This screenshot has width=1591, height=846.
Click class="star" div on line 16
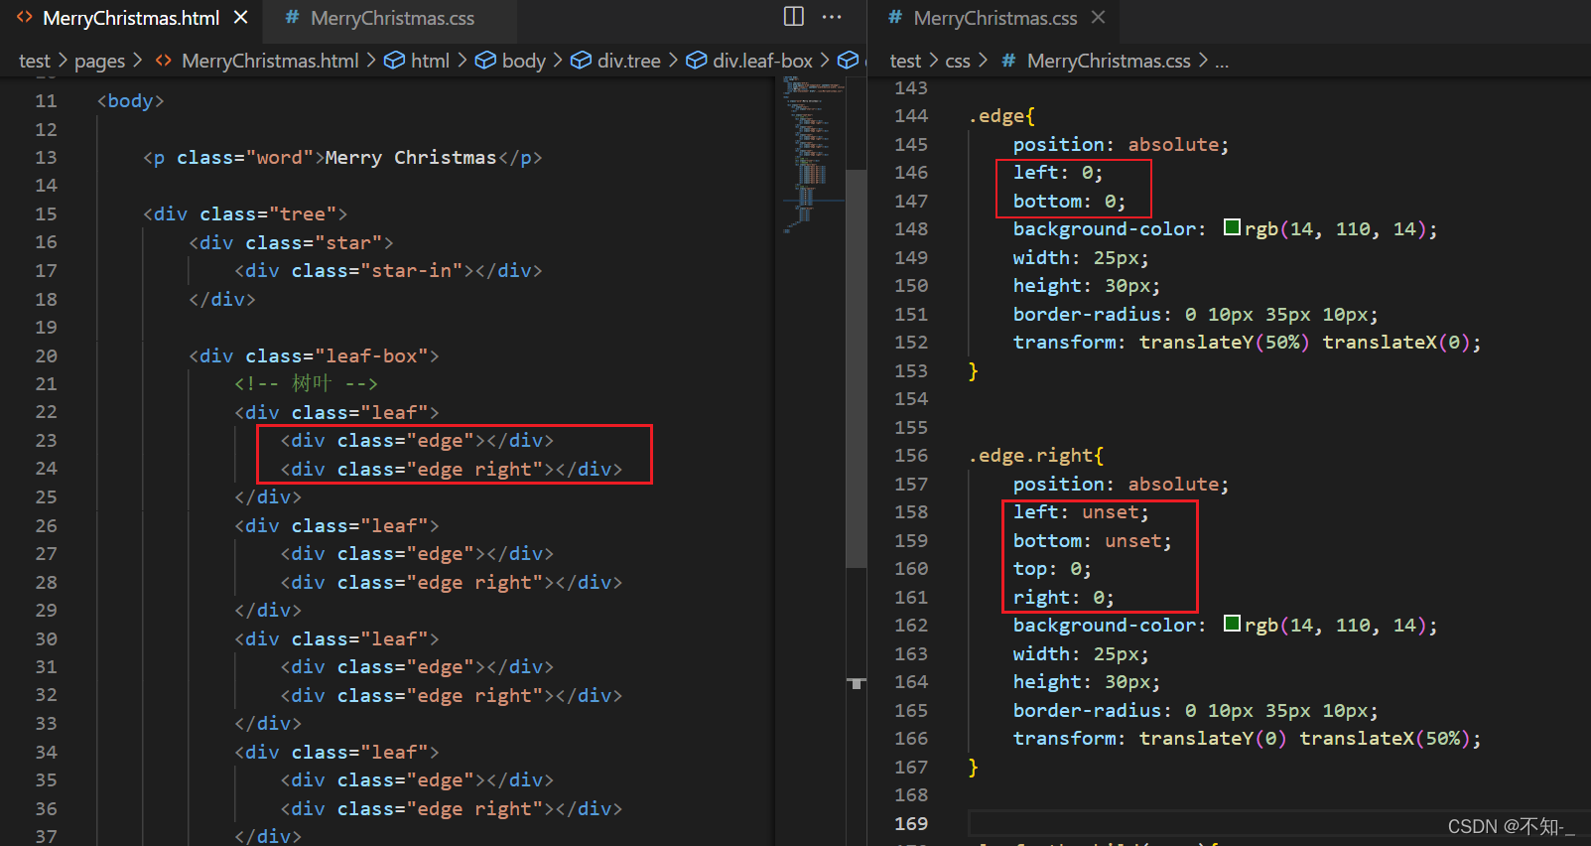(x=291, y=242)
